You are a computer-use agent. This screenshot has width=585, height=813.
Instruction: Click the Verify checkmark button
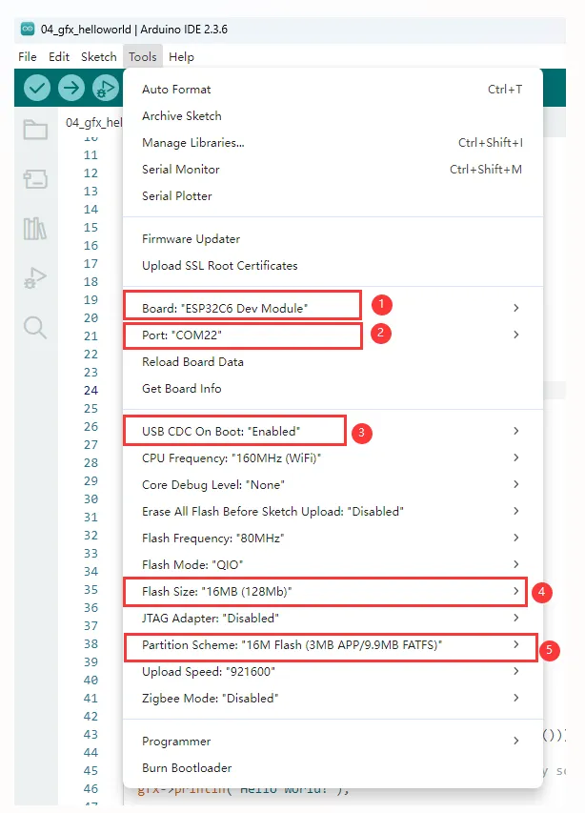(37, 89)
